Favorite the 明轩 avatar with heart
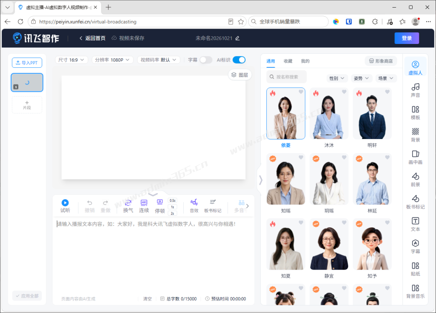The height and width of the screenshot is (313, 436). point(387,92)
